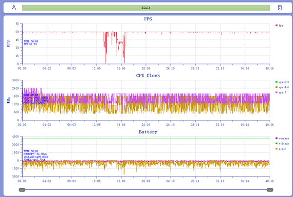
Task: Click the 20:08 time label under the FPS chart
Action: coord(146,68)
